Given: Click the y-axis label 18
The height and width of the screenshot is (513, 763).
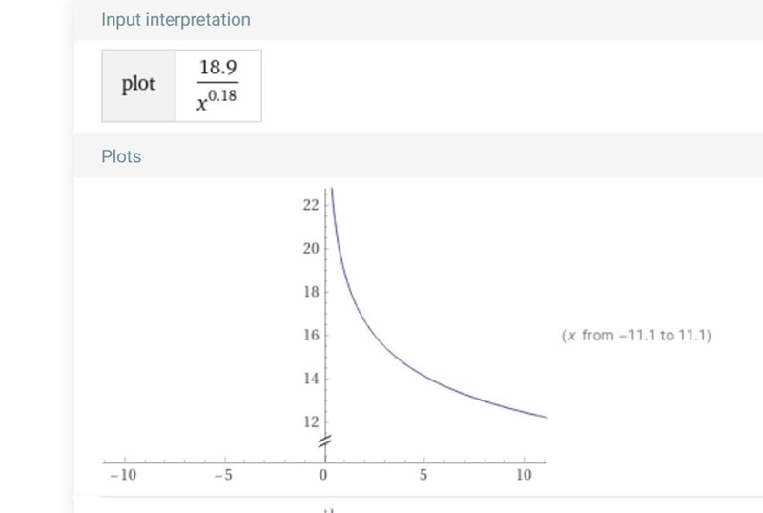Looking at the screenshot, I should point(310,292).
